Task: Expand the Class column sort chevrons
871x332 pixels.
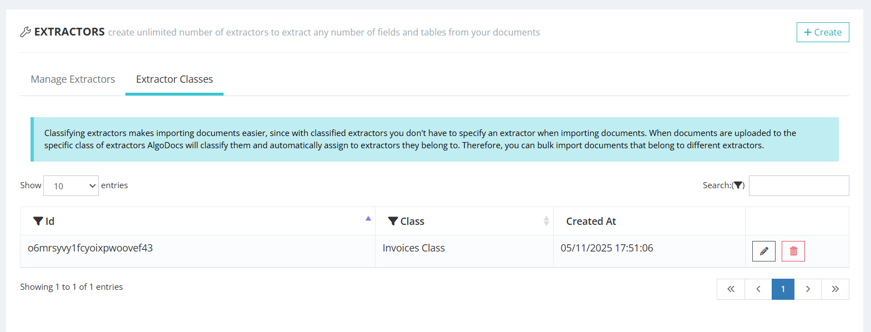Action: 546,221
